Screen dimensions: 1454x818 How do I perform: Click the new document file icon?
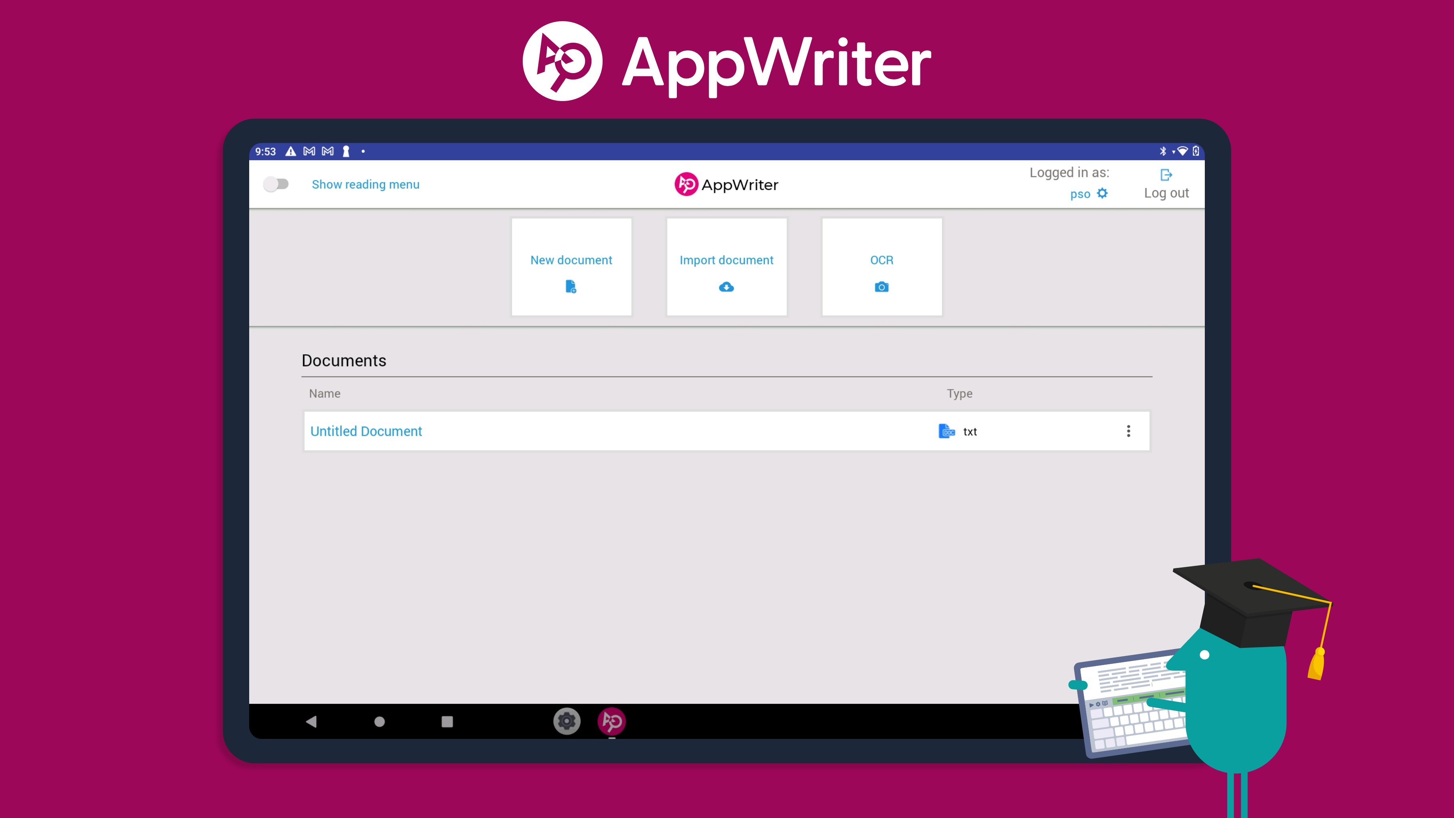pyautogui.click(x=571, y=287)
